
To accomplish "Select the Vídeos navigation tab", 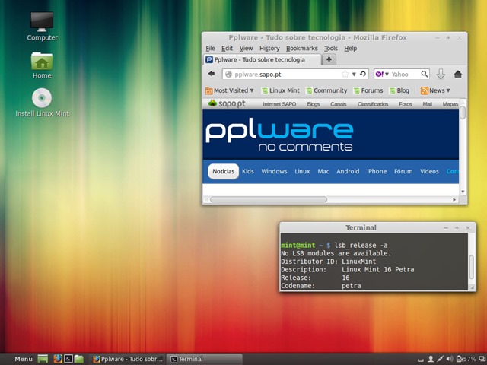I will point(429,171).
